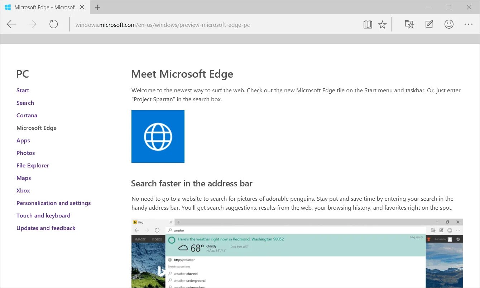Click the blue globe Edge tile image
The width and height of the screenshot is (480, 288).
tap(158, 136)
